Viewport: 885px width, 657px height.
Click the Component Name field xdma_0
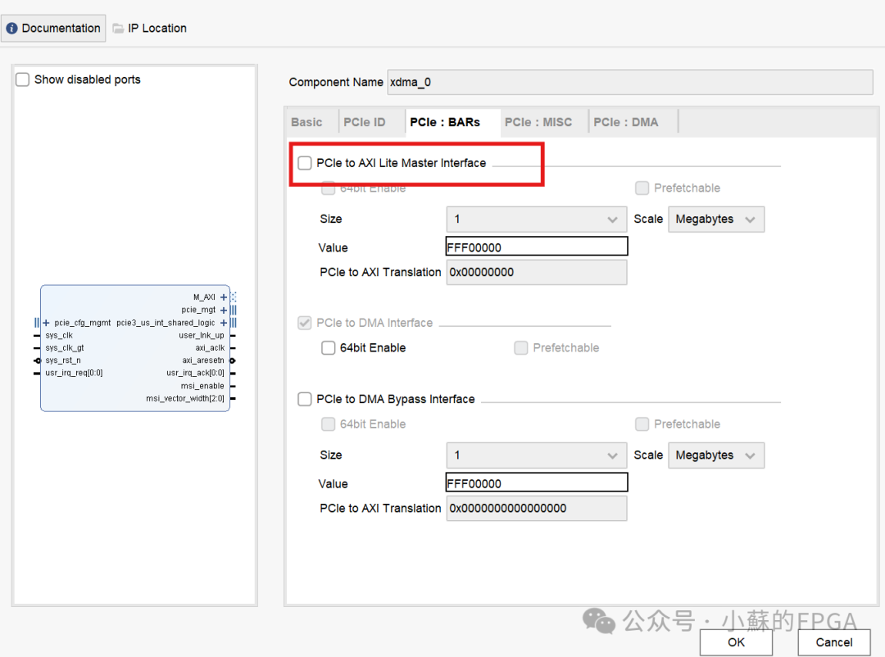[x=630, y=83]
